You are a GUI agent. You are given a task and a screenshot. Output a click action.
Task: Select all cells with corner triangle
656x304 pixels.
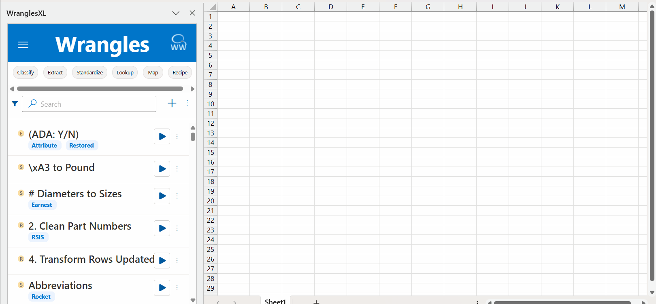click(211, 7)
